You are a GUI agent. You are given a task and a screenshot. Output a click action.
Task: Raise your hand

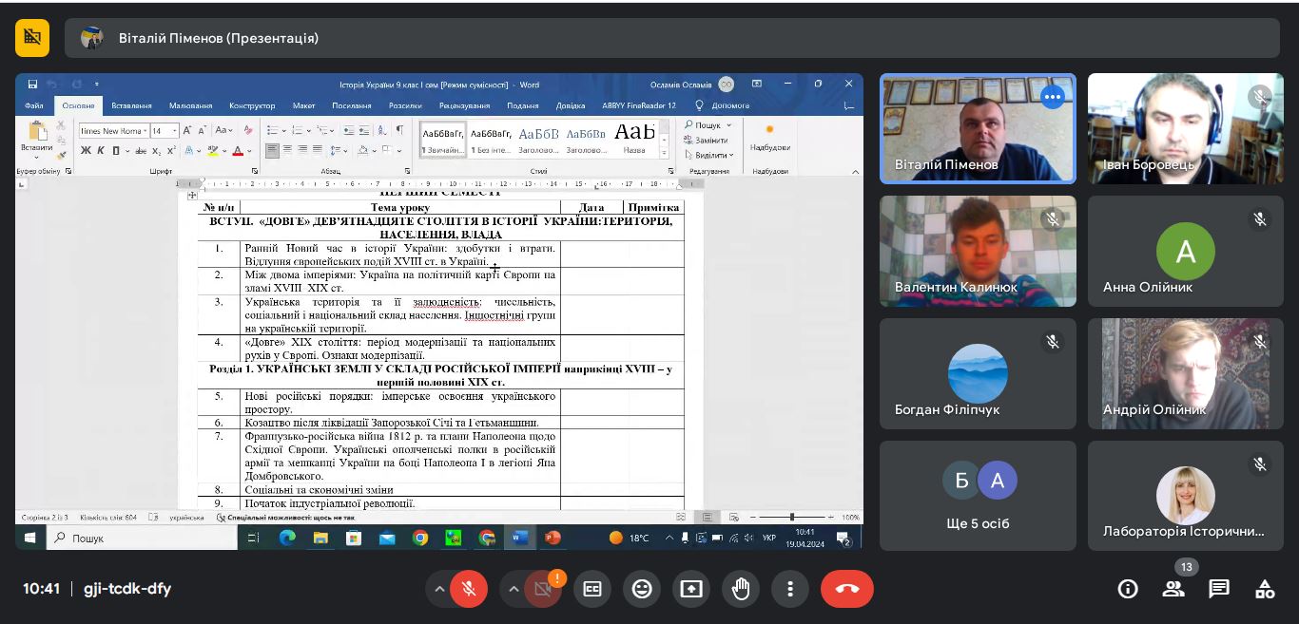pos(741,589)
